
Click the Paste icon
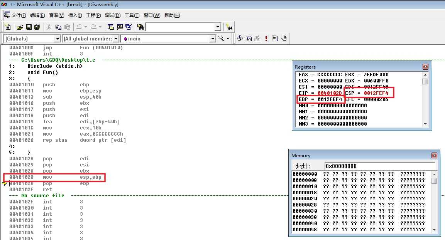point(67,27)
